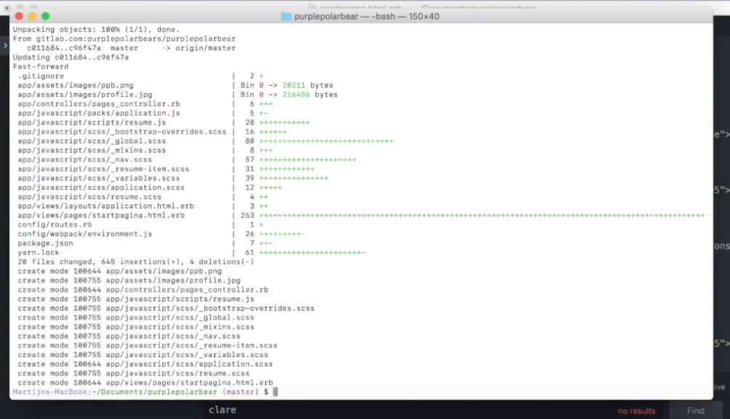Click 'create mode 100755 app/assets/images/profile.jpg'
Image resolution: width=730 pixels, height=419 pixels.
point(129,281)
